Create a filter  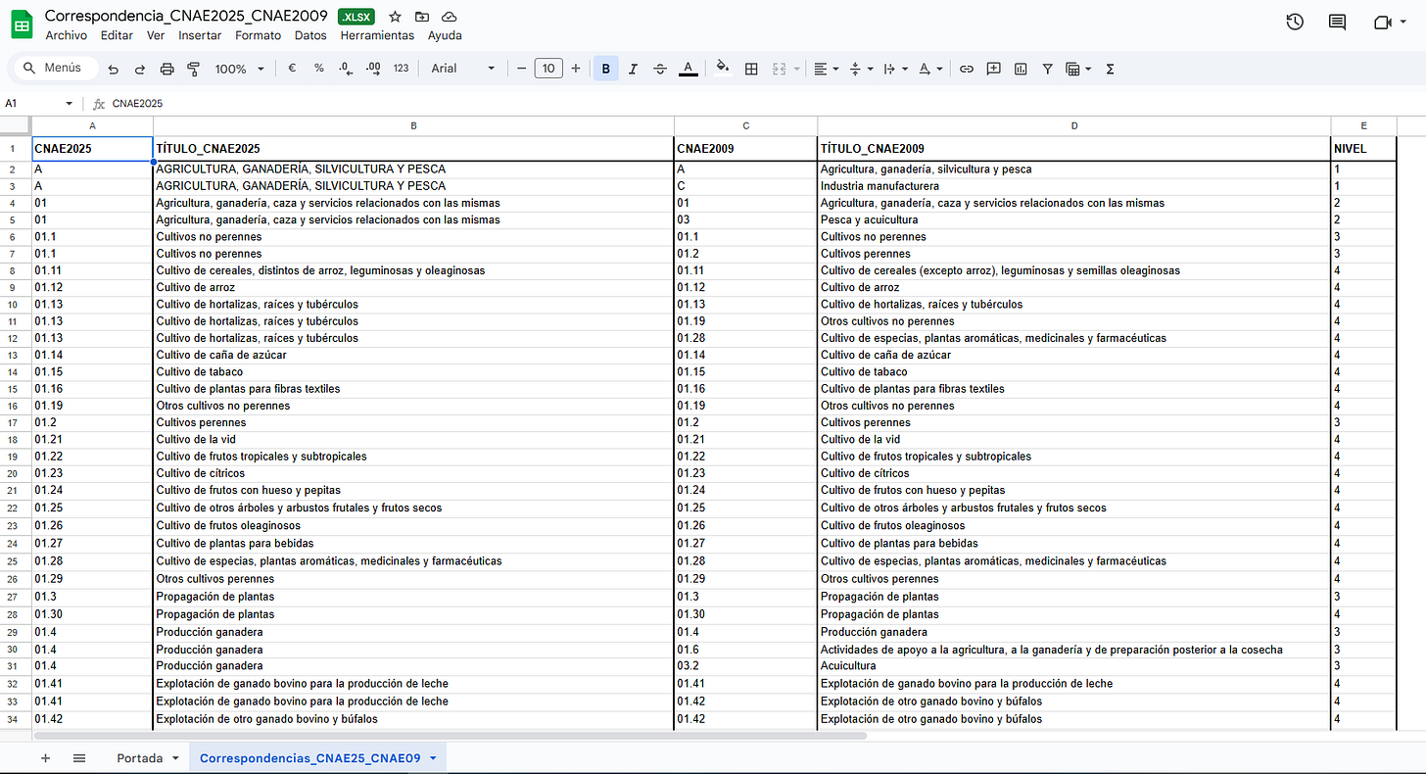tap(1048, 69)
